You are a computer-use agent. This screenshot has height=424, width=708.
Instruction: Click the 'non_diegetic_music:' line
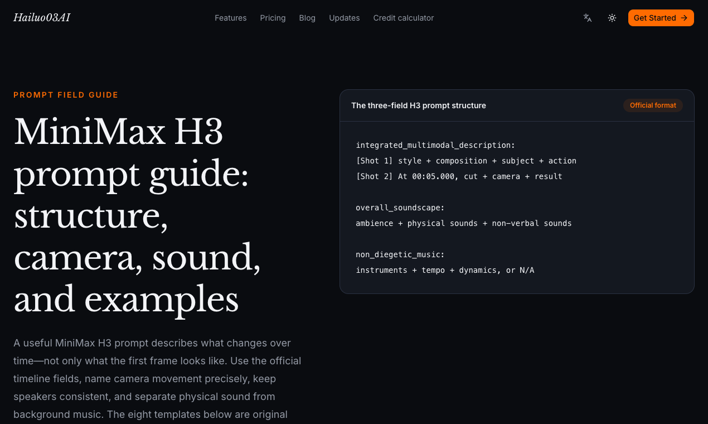point(400,254)
